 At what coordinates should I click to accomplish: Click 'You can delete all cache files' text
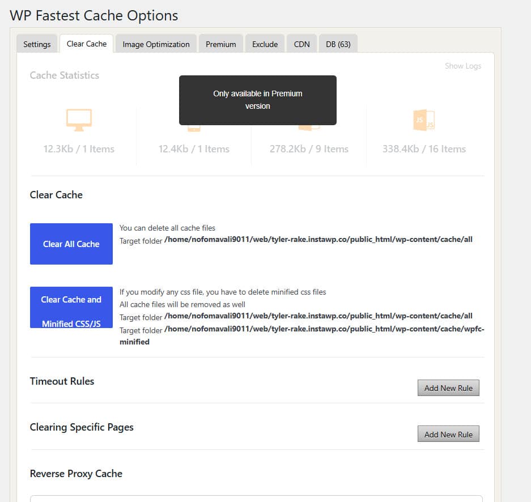[x=167, y=228]
